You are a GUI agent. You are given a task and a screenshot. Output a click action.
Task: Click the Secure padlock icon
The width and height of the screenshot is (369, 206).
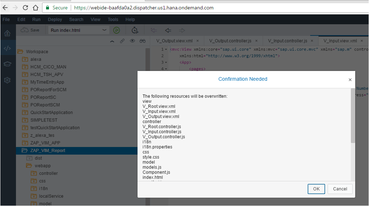[48, 8]
